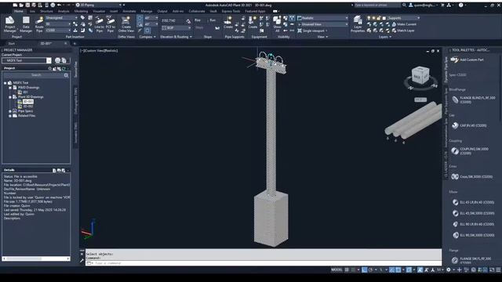Select the 3D-002 drawing in project tree
502x282 pixels.
[28, 107]
